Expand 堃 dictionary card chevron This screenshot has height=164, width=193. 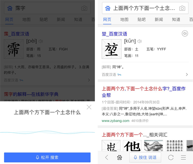click(x=187, y=74)
